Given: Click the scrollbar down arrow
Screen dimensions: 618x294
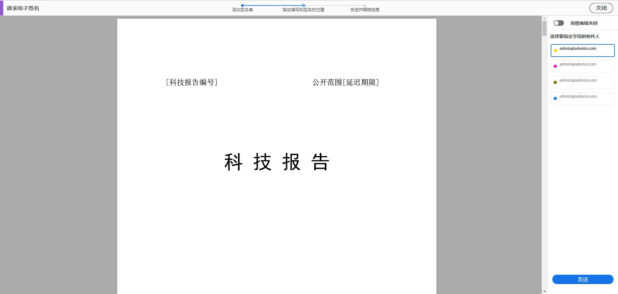Looking at the screenshot, I should click(544, 291).
